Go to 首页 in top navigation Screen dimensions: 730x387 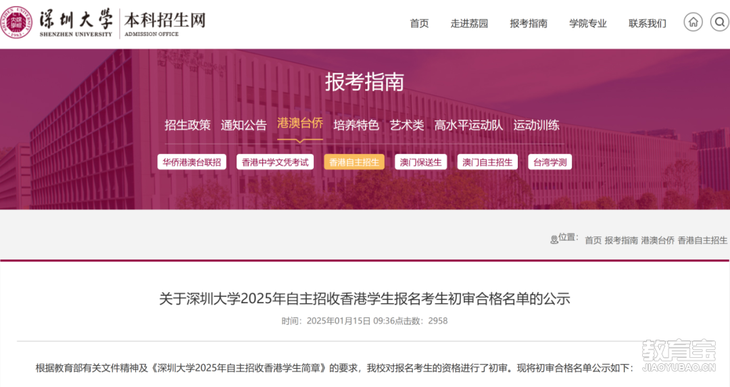pos(419,23)
